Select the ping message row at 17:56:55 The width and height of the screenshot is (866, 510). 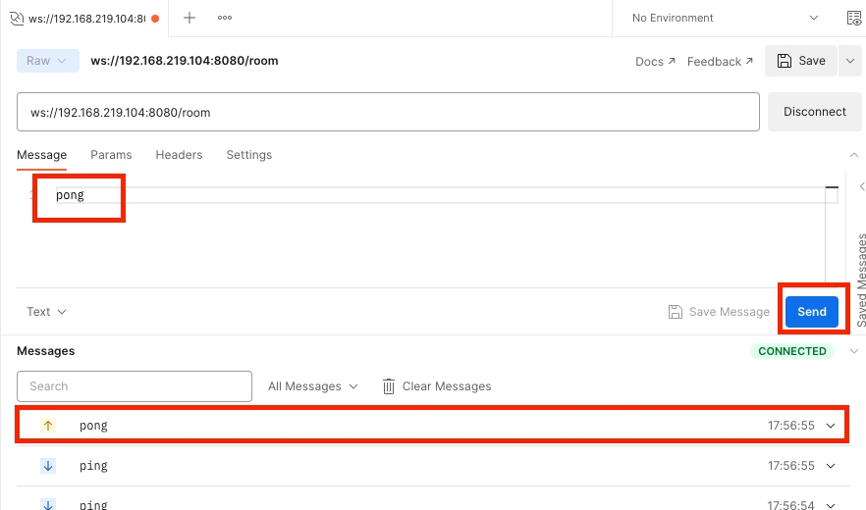click(x=433, y=466)
